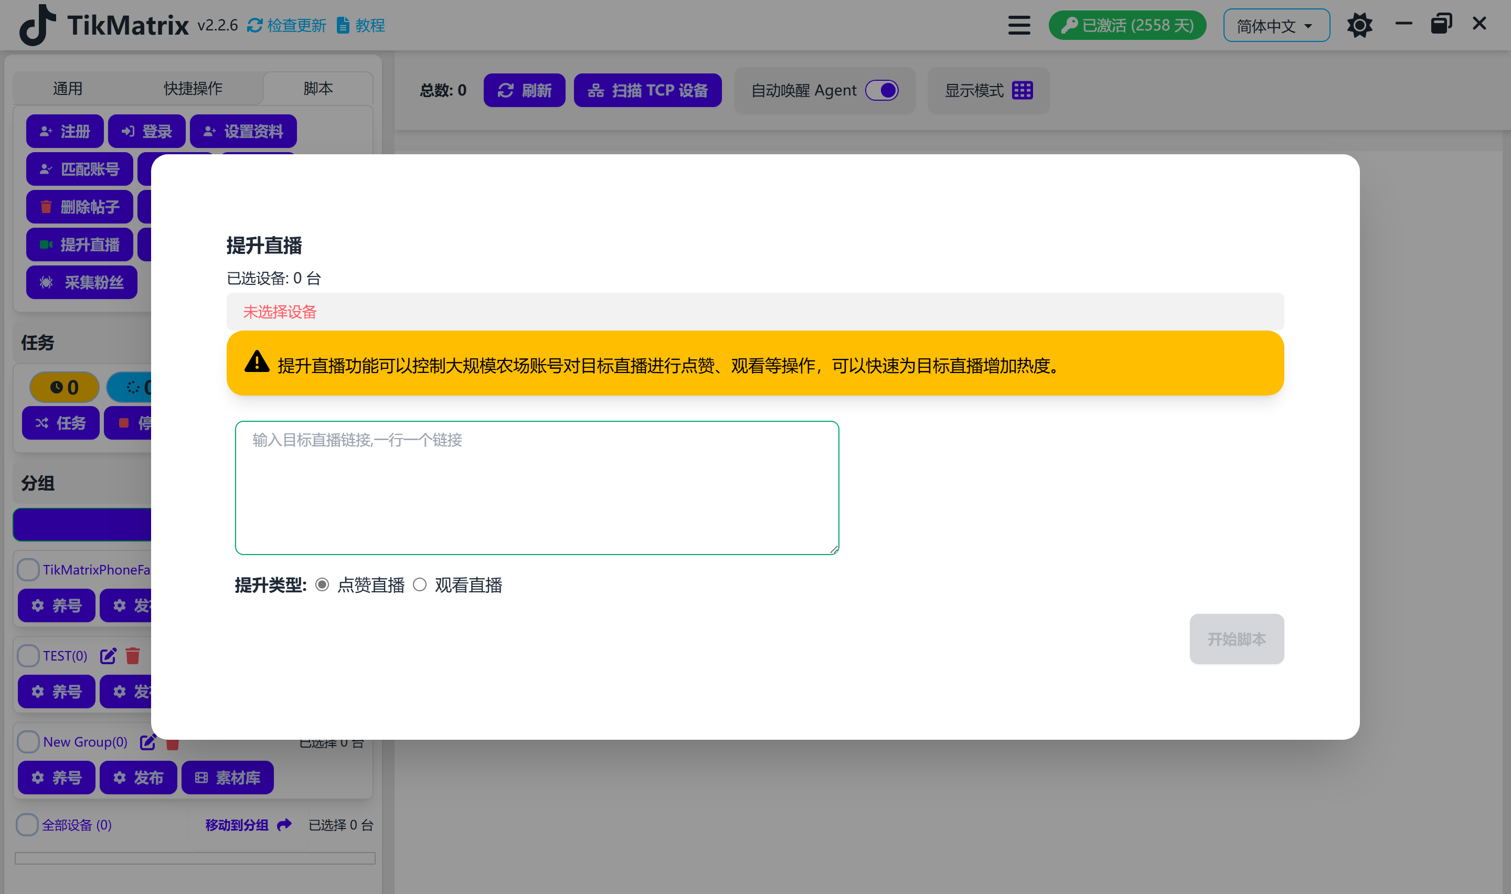Screen dimensions: 1511x894
Task: Check the TikMatrixPhoneFa group checkbox
Action: (28, 569)
